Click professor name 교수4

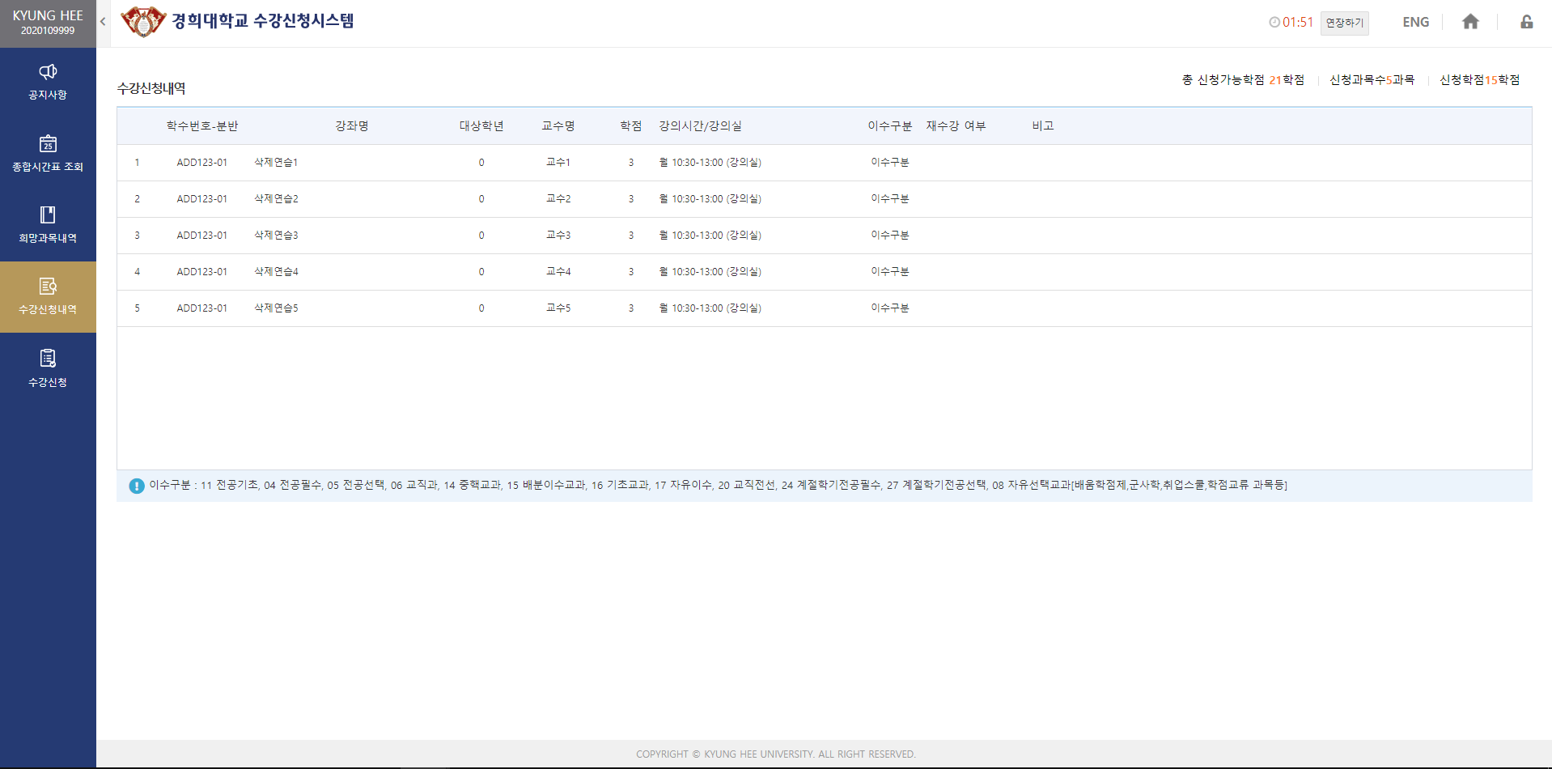558,272
